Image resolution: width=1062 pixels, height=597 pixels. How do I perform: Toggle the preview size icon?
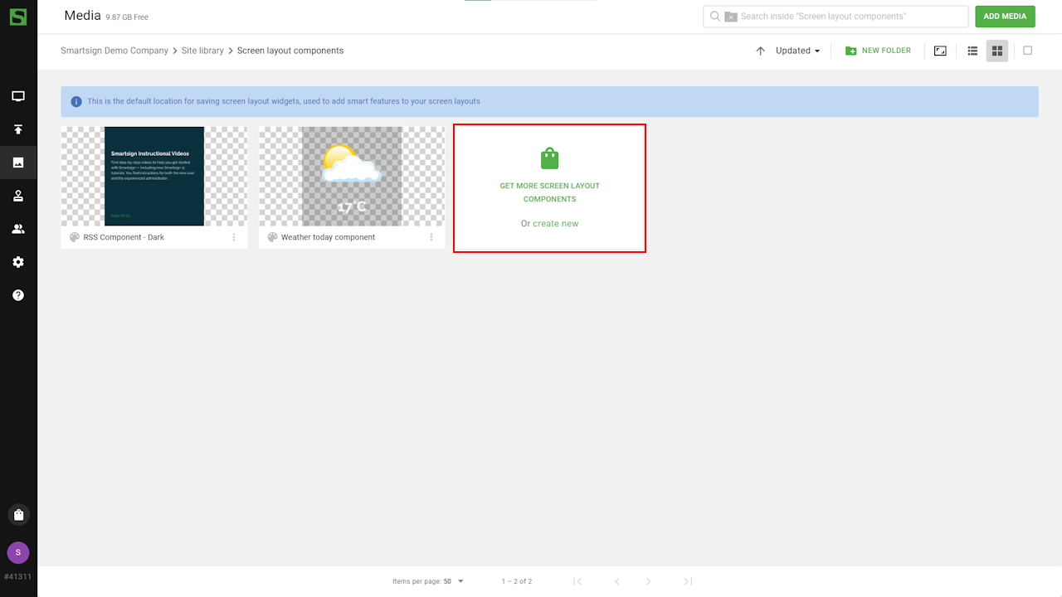[940, 51]
